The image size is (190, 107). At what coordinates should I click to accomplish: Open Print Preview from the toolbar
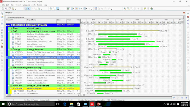6,9
